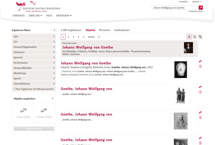The height and width of the screenshot is (145, 215).
Task: Go to results page 2
Action: tap(68, 37)
